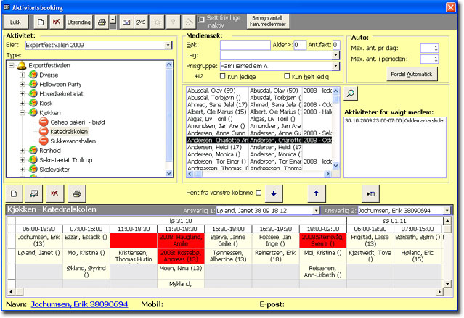Select Sukkevannshallen tree item
Viewport: 464px width, 318px height.
pyautogui.click(x=73, y=141)
